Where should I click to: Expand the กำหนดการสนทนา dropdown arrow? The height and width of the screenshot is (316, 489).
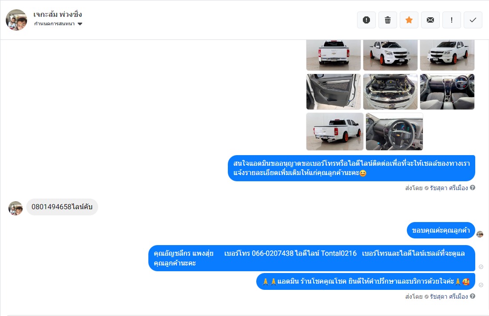click(x=80, y=24)
